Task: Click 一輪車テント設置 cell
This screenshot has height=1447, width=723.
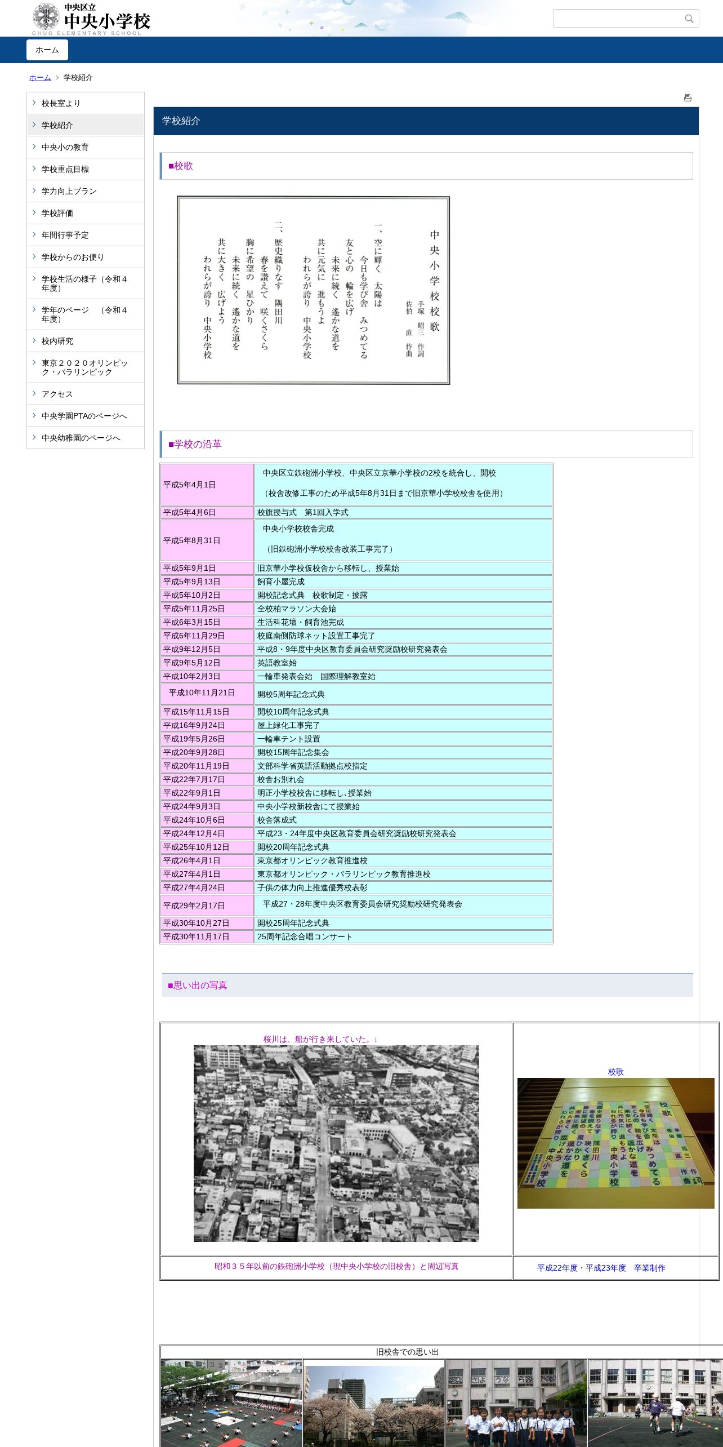Action: 403,739
